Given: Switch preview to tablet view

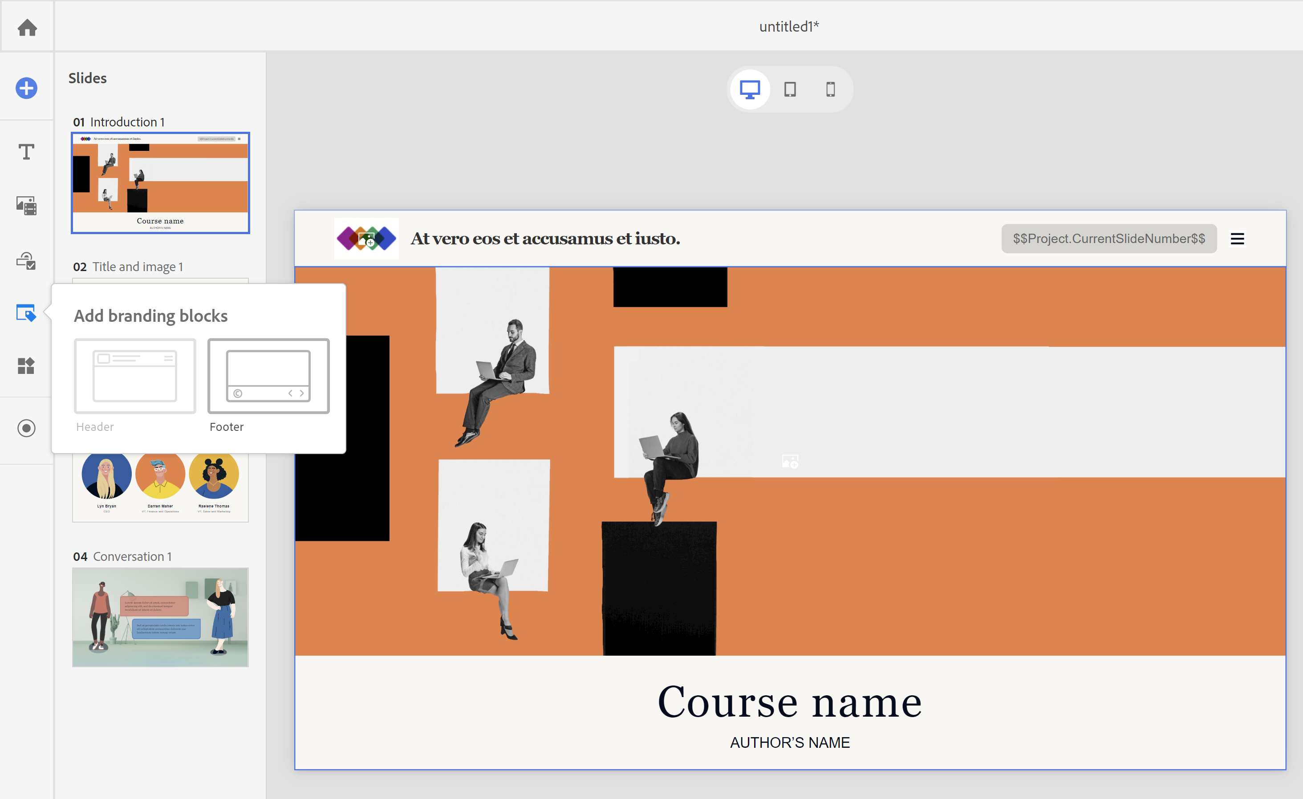Looking at the screenshot, I should [x=790, y=89].
